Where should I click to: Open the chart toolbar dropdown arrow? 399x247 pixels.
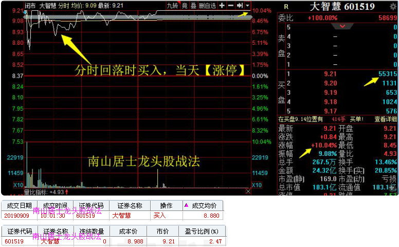248,5
